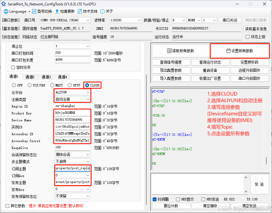Select the MQTT radio option
The image size is (272, 213).
point(52,85)
